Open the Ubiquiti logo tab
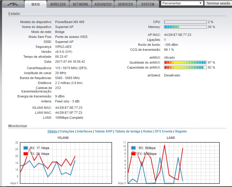The height and width of the screenshot is (187, 232). click(12, 4)
